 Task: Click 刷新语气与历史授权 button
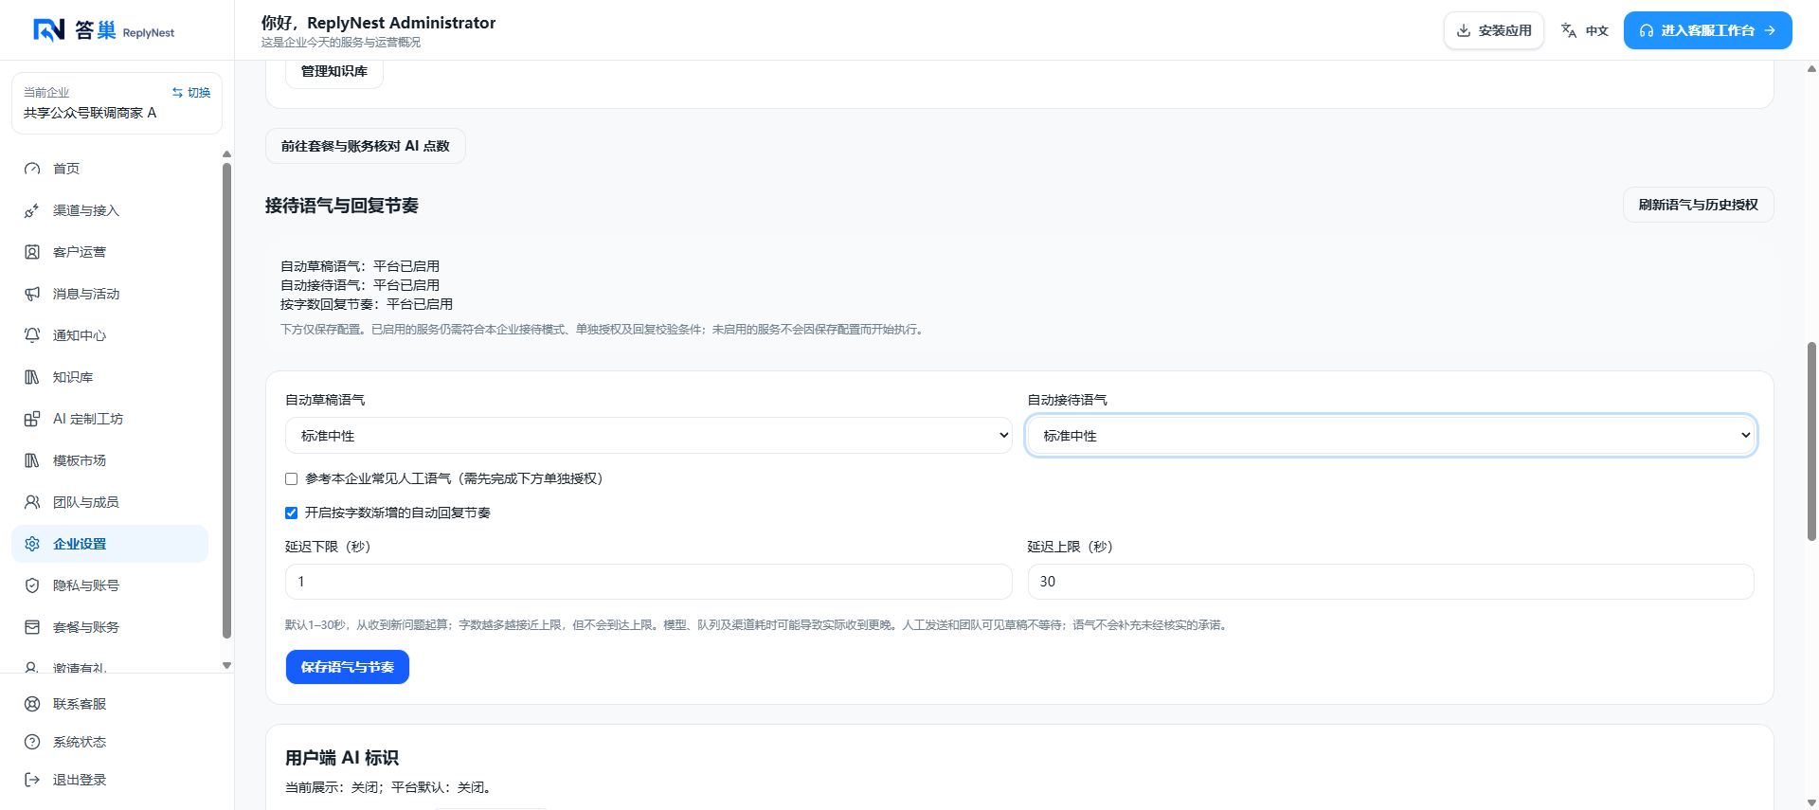pyautogui.click(x=1698, y=205)
